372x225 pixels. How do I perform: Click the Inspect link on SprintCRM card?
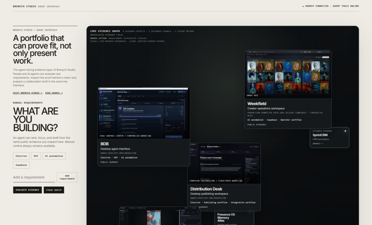point(318,144)
